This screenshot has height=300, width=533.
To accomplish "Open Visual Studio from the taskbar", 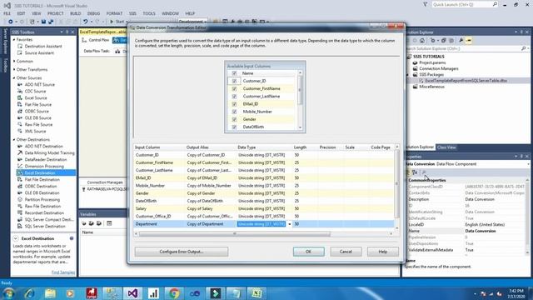I will (132, 293).
